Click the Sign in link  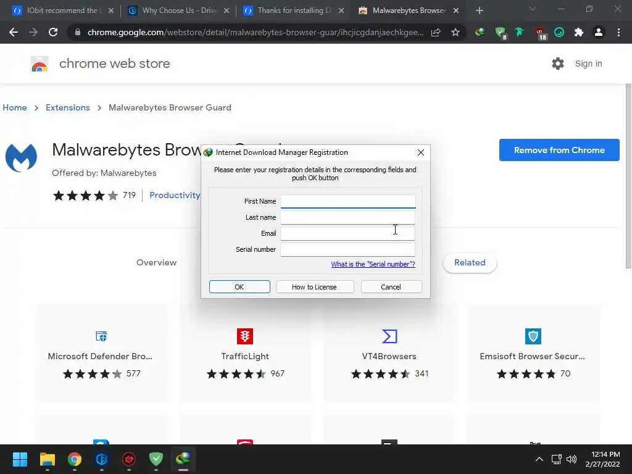588,64
